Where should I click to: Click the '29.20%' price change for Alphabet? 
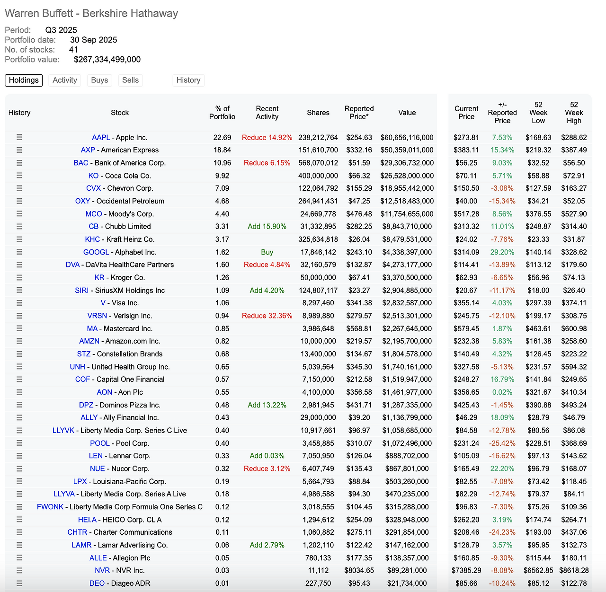(502, 252)
